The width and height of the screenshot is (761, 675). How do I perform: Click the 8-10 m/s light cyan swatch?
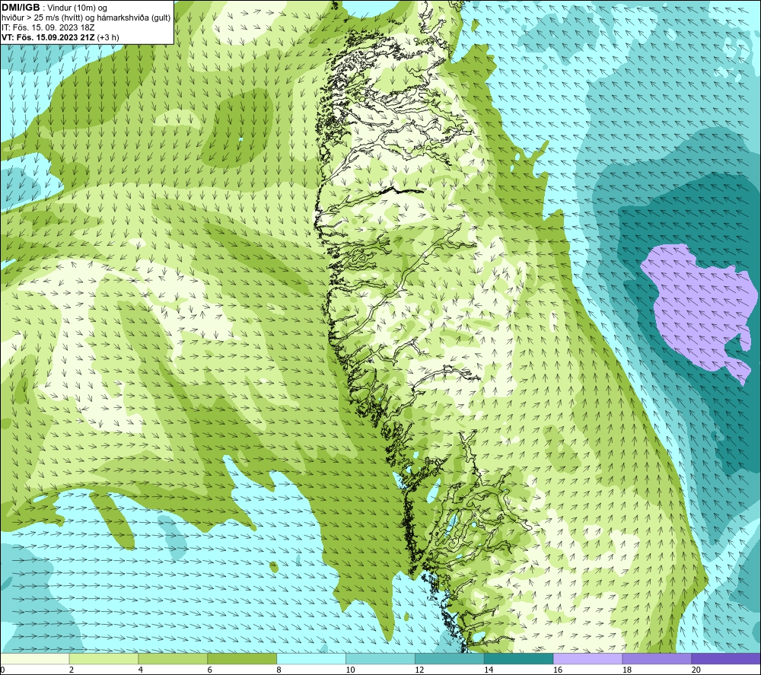[311, 658]
